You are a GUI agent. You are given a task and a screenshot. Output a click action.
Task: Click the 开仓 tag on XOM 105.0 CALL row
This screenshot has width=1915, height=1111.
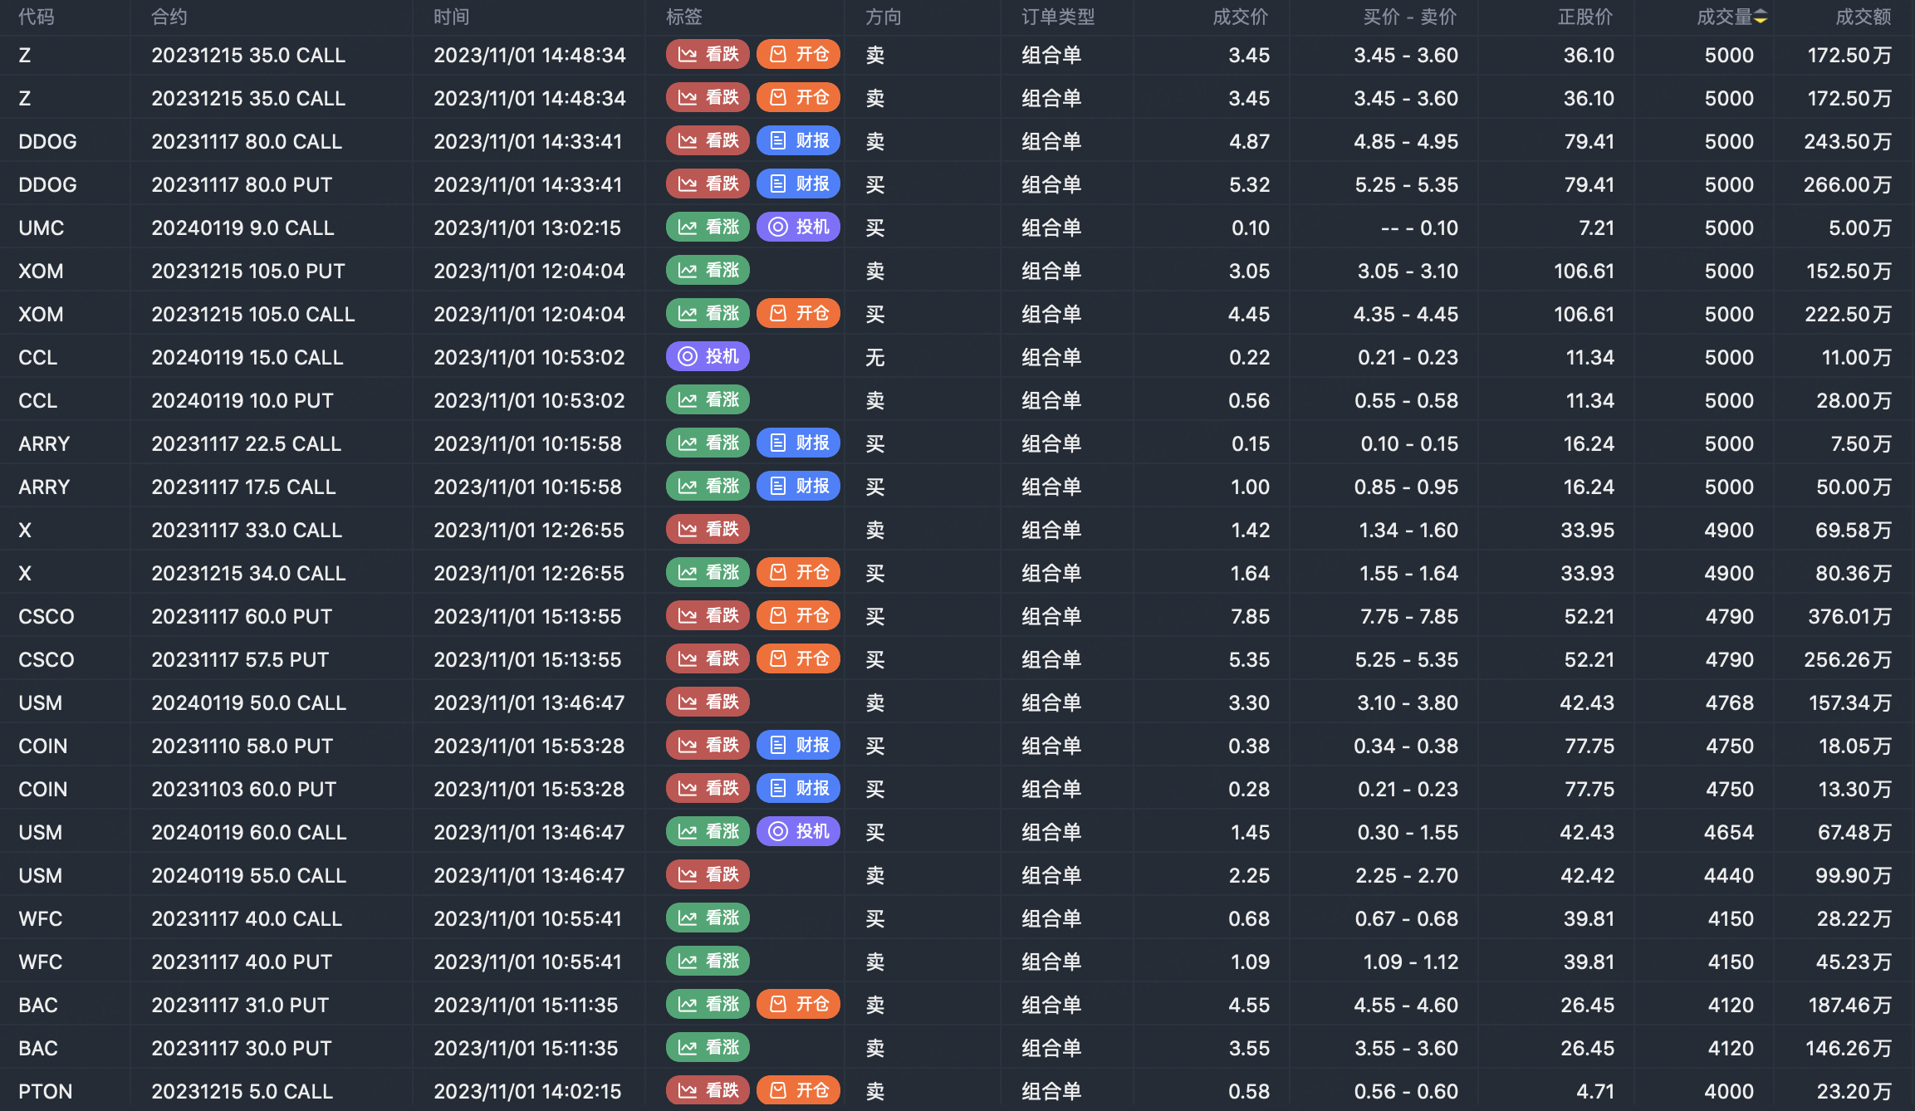(798, 313)
